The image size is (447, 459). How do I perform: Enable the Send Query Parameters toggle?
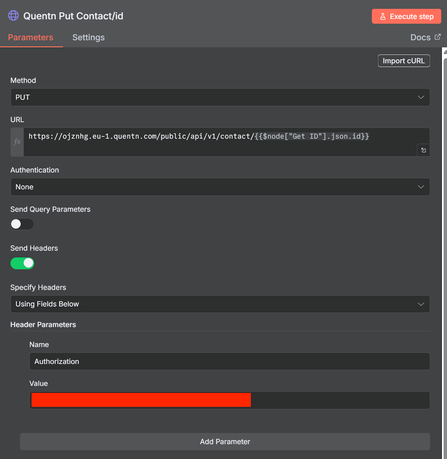pos(22,224)
